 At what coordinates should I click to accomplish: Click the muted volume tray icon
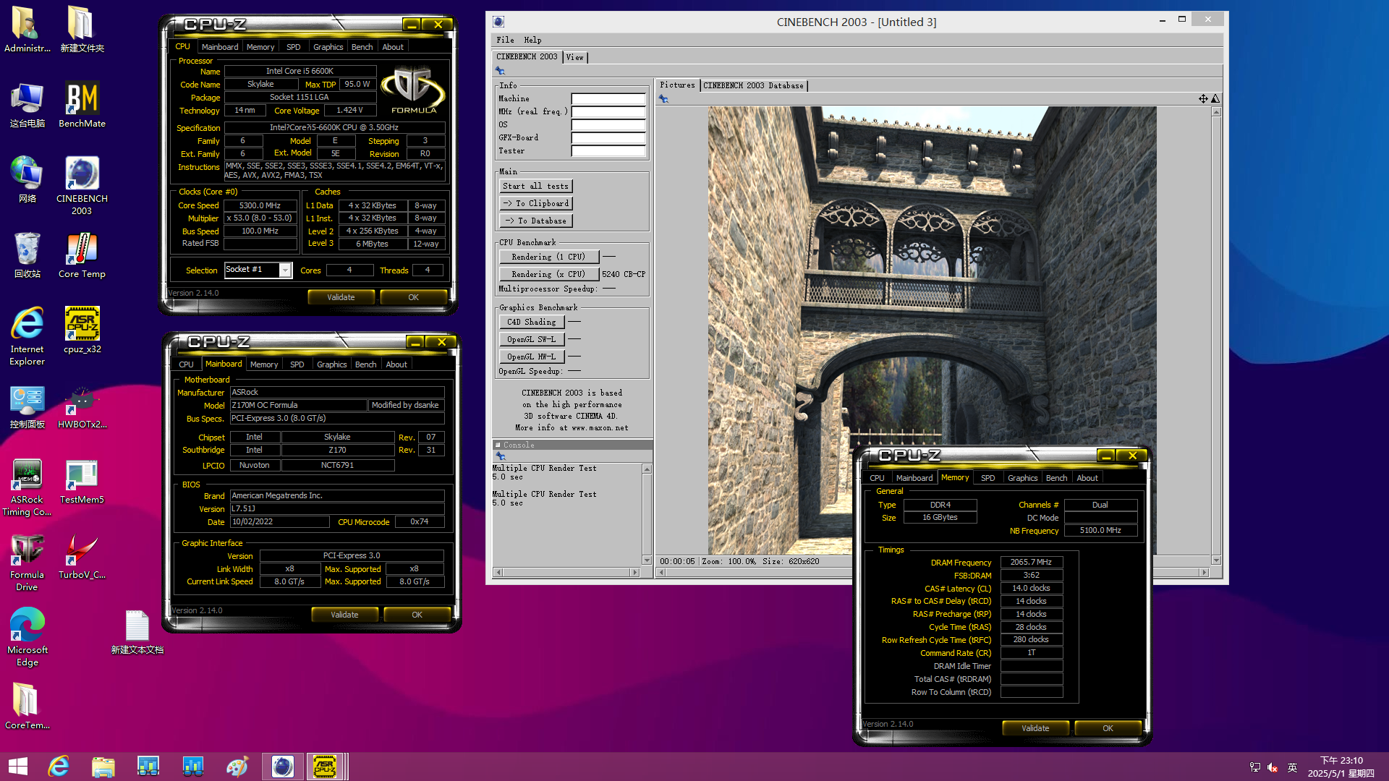tap(1273, 767)
